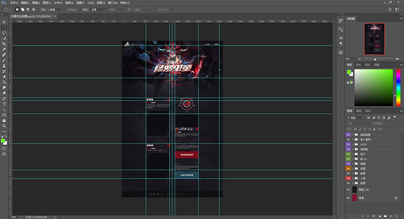The width and height of the screenshot is (404, 219).
Task: Hide the 标题 layer group
Action: click(348, 169)
